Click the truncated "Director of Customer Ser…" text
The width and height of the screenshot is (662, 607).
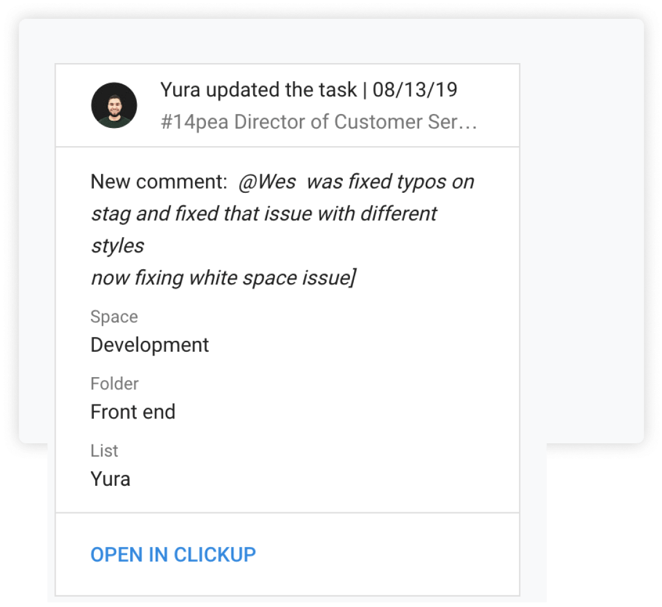coord(356,122)
